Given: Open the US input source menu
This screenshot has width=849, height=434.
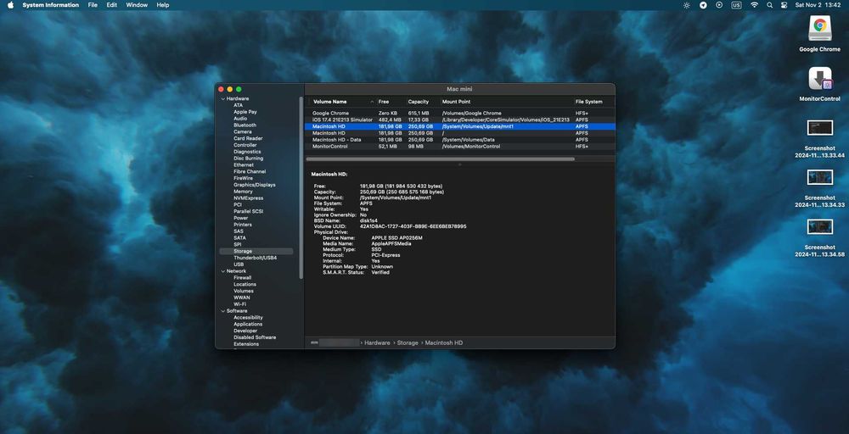Looking at the screenshot, I should tap(736, 5).
